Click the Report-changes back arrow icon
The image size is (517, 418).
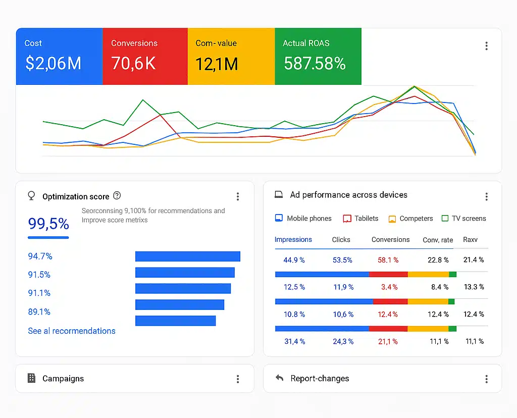279,378
